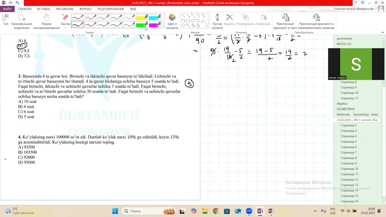Pick the magenta highlighter
The height and width of the screenshot is (217, 386).
pyautogui.click(x=155, y=25)
